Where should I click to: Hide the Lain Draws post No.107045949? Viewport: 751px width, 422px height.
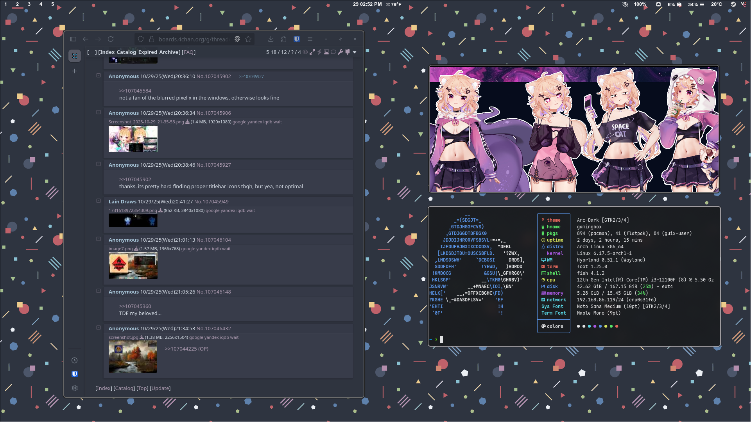coord(99,201)
